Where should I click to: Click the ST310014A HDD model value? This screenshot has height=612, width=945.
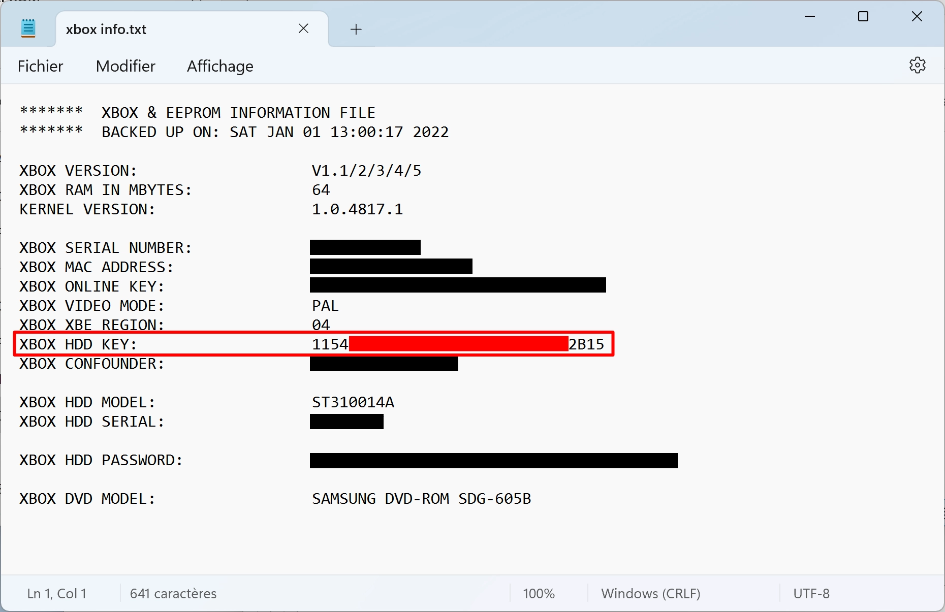(x=353, y=402)
